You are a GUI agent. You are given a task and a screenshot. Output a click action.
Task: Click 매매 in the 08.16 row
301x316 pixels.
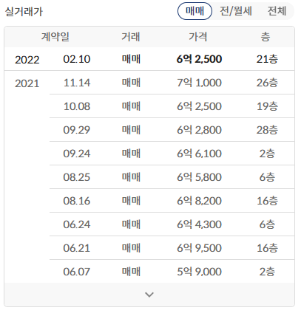point(131,201)
